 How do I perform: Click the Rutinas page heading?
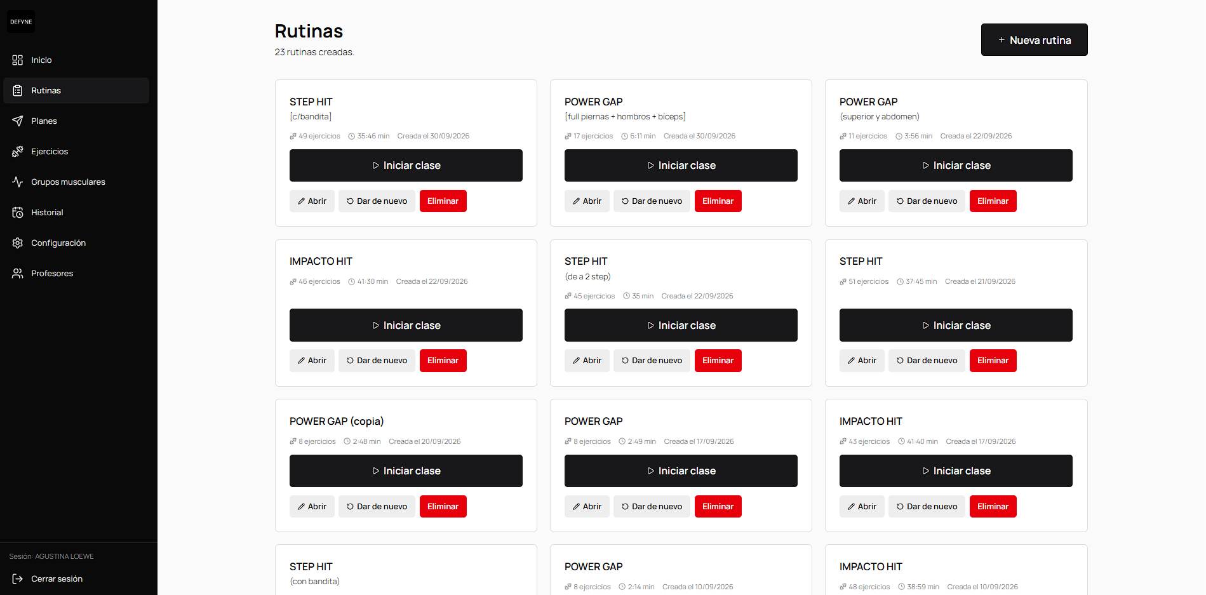coord(309,31)
